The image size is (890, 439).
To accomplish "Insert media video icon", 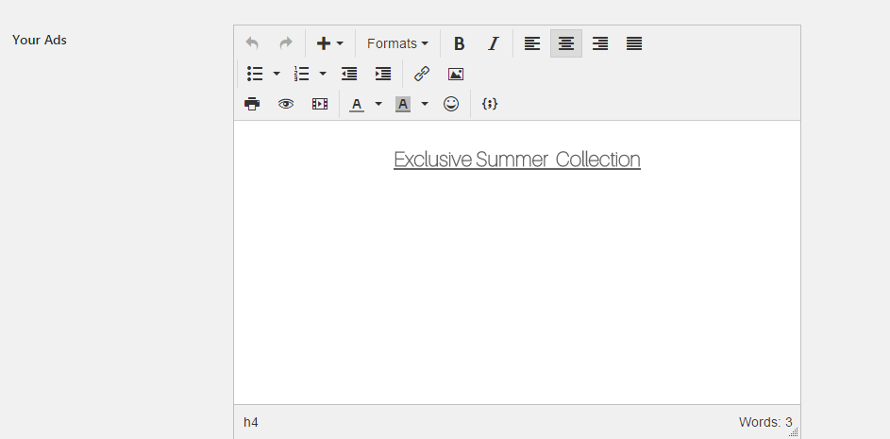I will coord(320,104).
